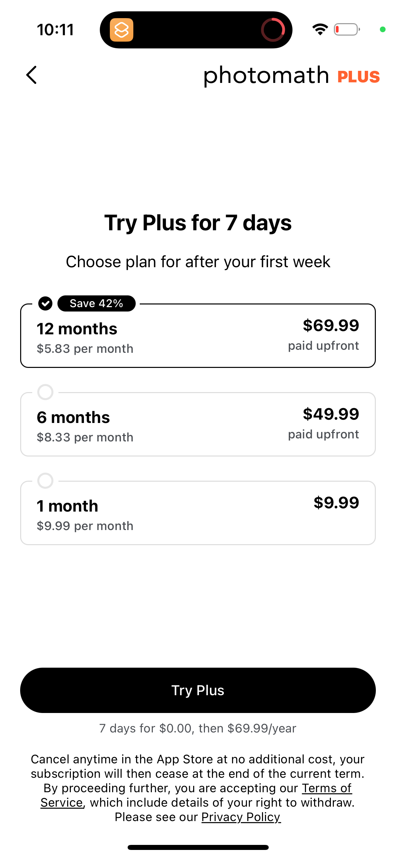Tap the Wi-Fi status icon
The width and height of the screenshot is (396, 858).
point(320,30)
